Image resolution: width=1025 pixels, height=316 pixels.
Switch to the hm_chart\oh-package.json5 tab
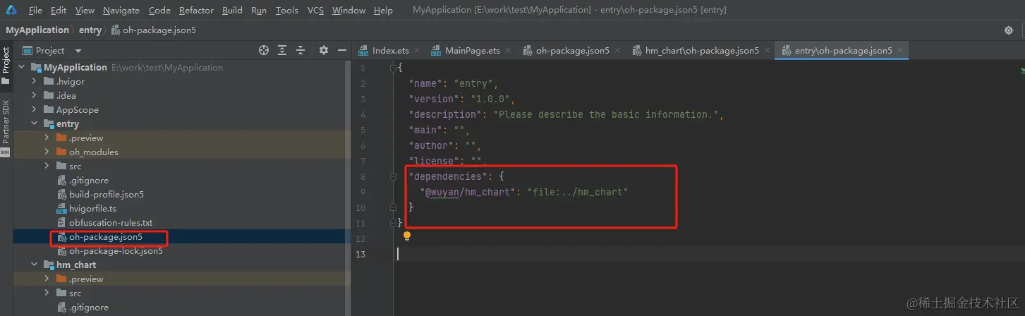(x=702, y=51)
